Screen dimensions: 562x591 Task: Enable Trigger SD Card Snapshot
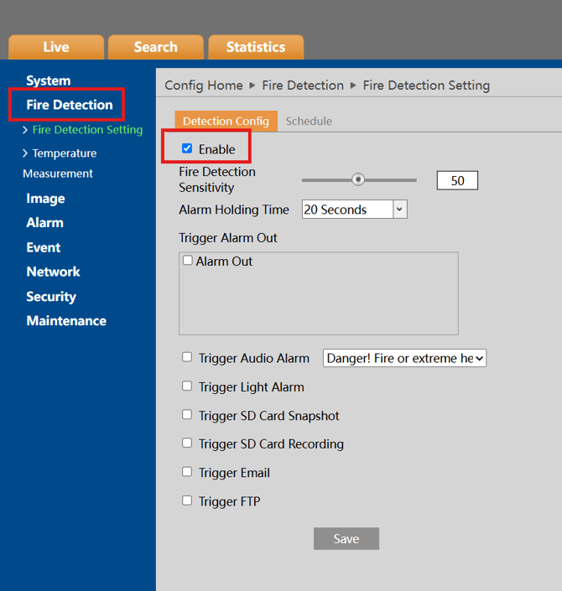tap(187, 415)
